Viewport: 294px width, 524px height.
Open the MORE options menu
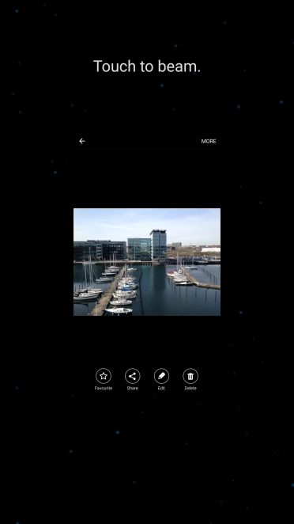coord(209,142)
